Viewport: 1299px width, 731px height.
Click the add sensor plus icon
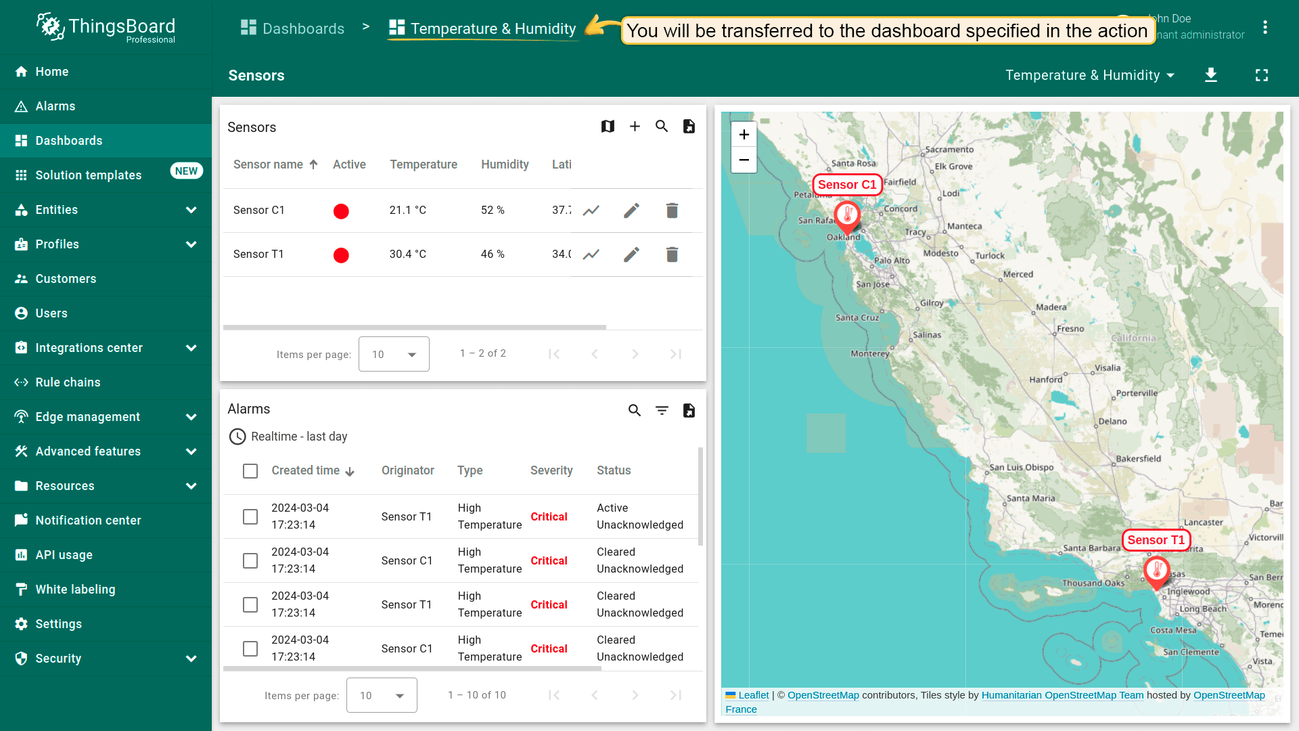(635, 127)
